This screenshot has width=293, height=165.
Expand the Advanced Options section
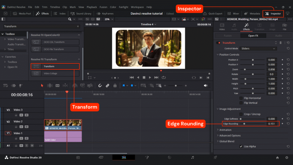pyautogui.click(x=230, y=135)
